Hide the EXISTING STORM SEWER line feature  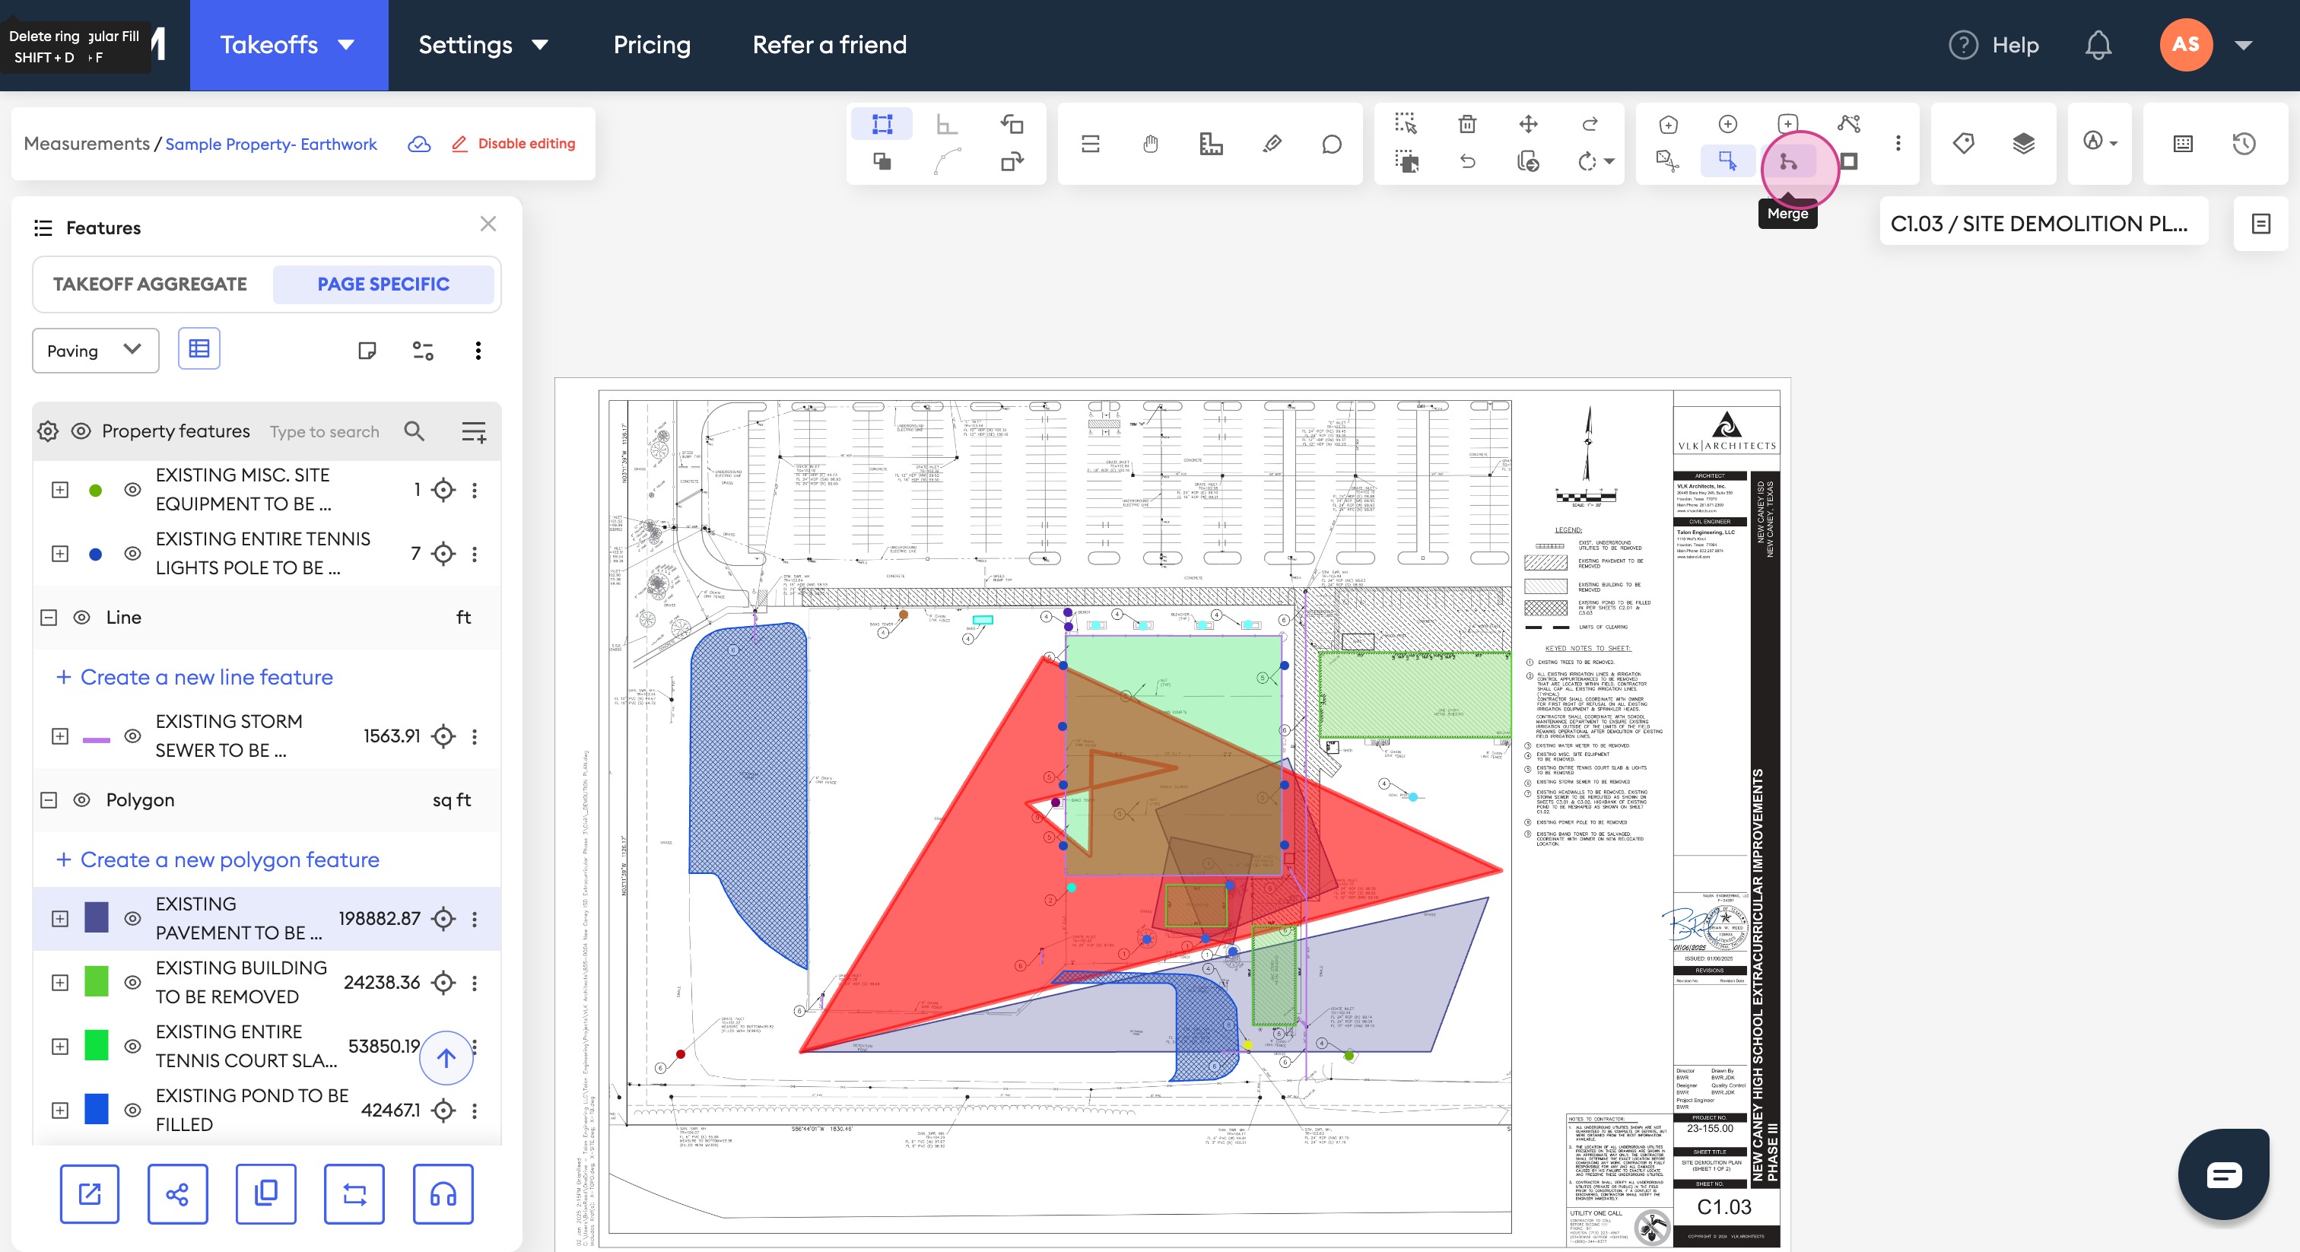click(x=132, y=736)
